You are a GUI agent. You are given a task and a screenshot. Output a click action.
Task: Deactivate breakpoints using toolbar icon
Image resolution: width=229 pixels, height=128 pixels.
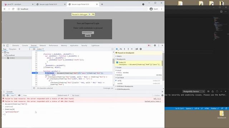[x=137, y=49]
